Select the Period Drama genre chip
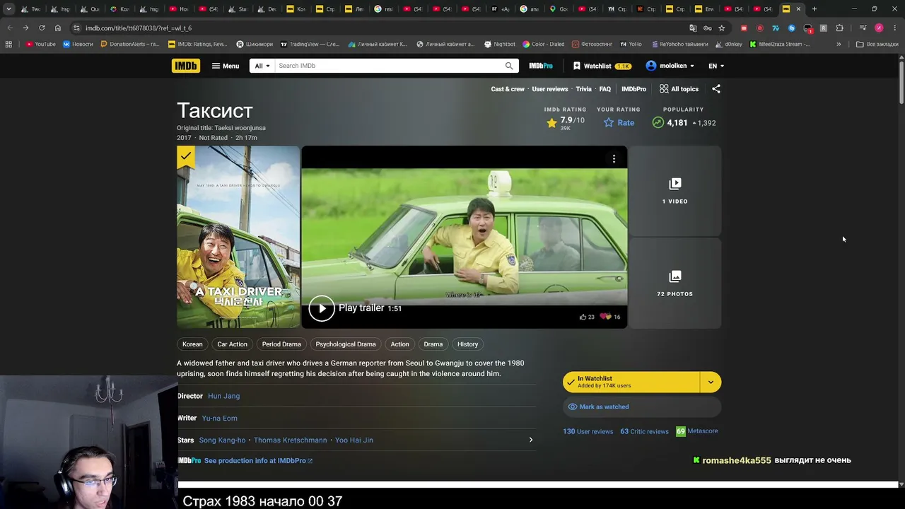Image resolution: width=905 pixels, height=509 pixels. point(281,344)
